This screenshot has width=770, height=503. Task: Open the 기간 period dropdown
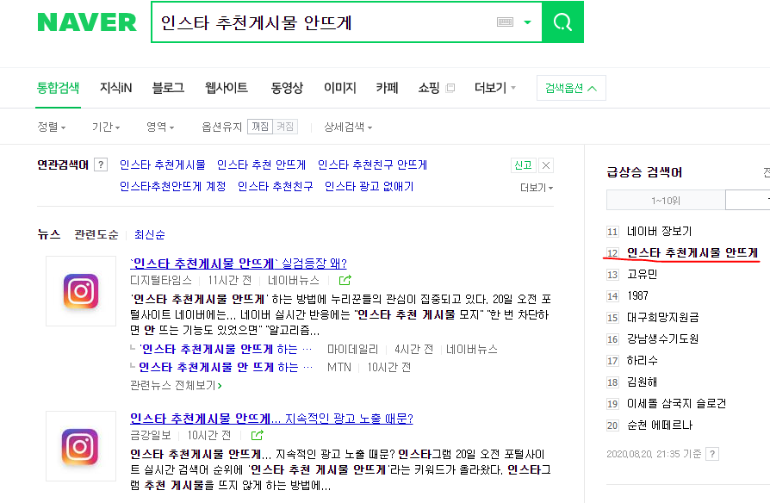106,127
